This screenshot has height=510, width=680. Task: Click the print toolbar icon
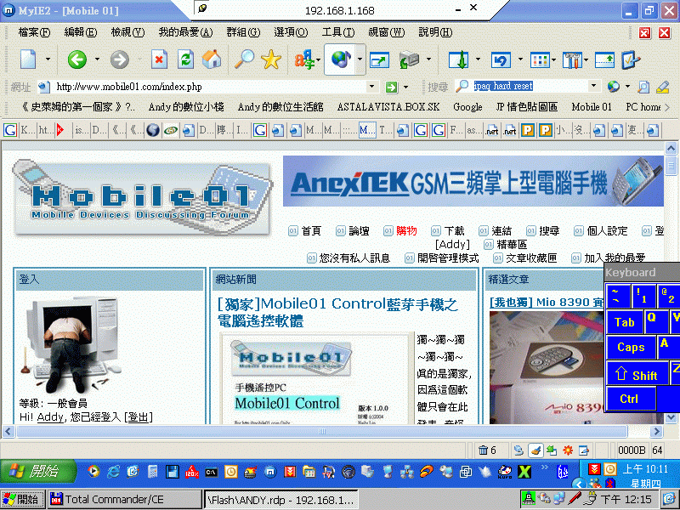[410, 59]
